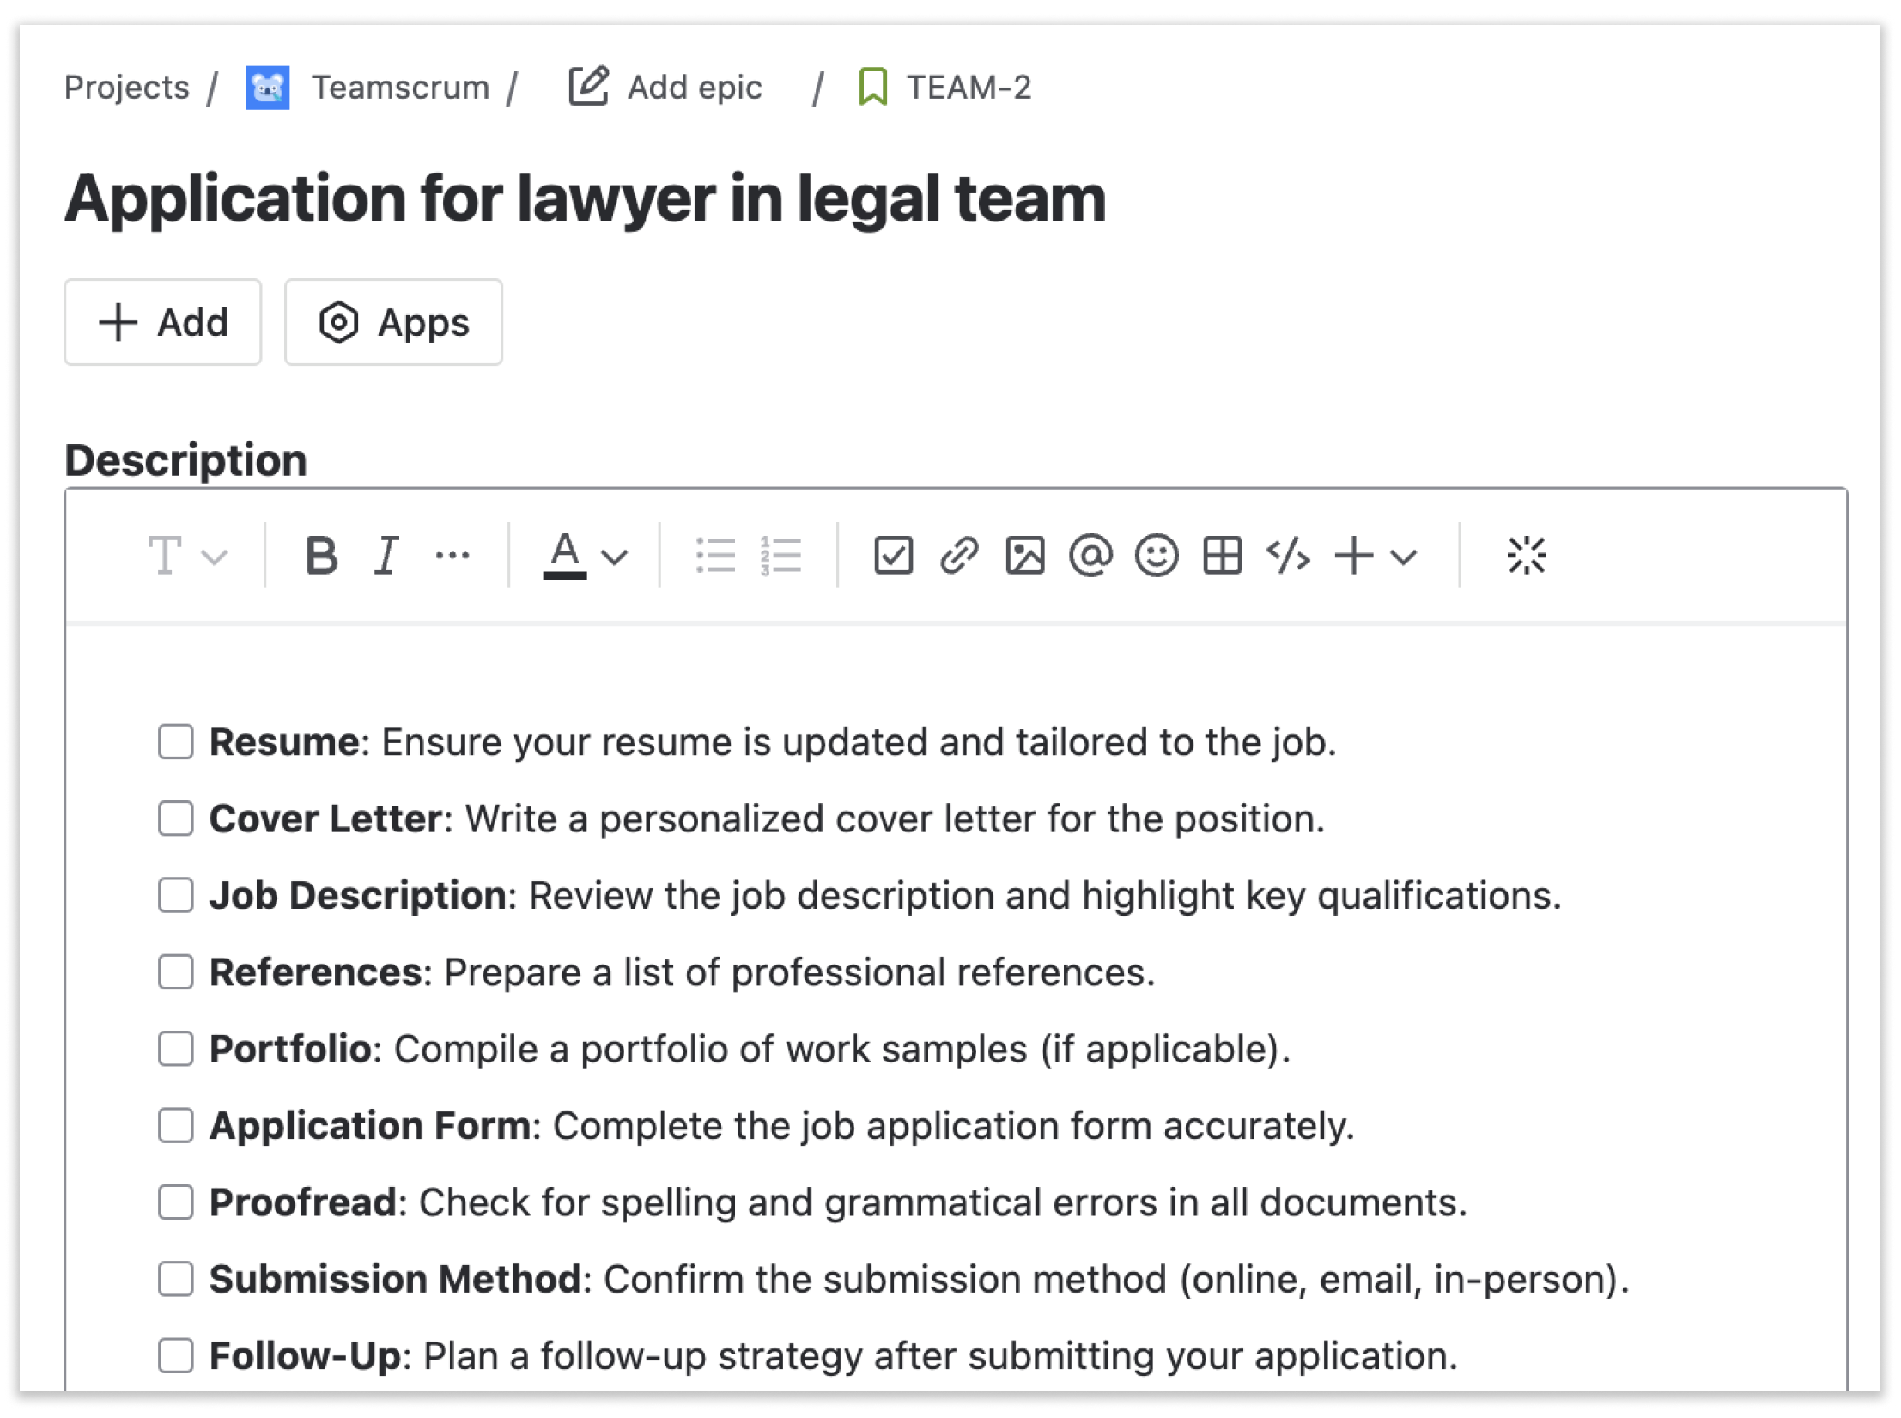This screenshot has height=1418, width=1901.
Task: Toggle the Cover Letter checkbox
Action: [176, 818]
